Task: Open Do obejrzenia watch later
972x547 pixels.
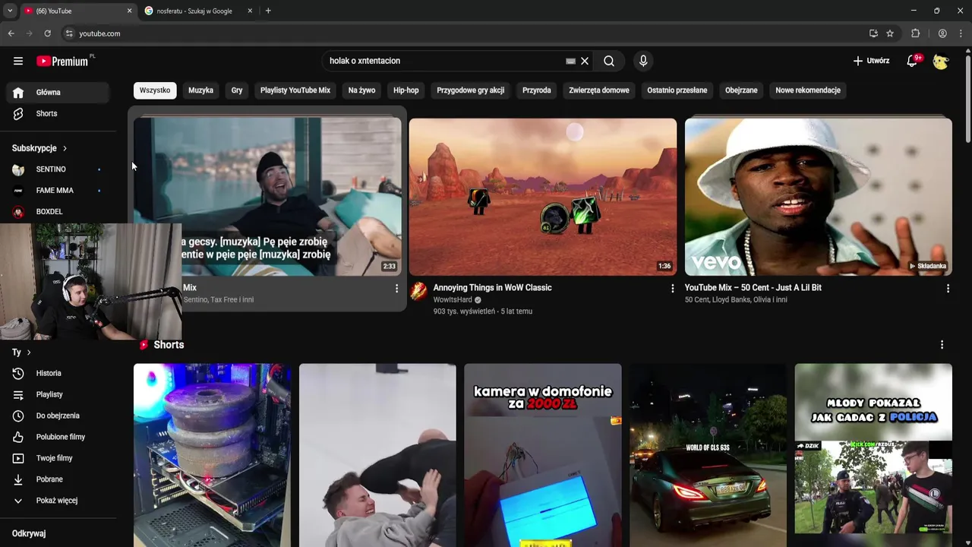Action: click(59, 416)
